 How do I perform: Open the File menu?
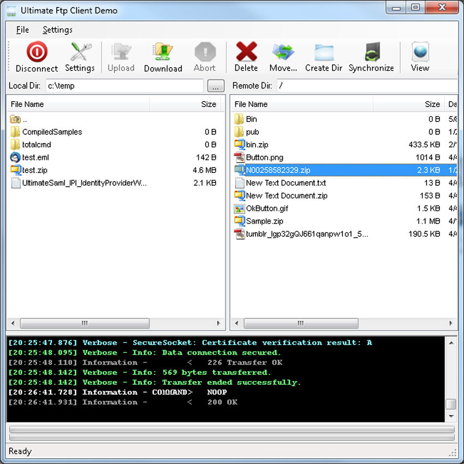click(22, 30)
